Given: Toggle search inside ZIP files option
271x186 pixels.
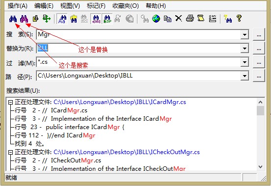Looking at the screenshot, I should pyautogui.click(x=108, y=19).
